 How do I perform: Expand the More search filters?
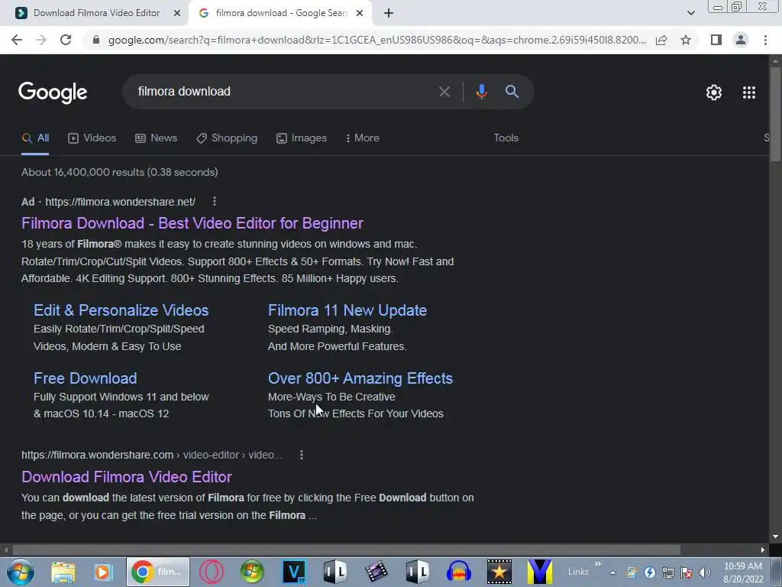click(x=363, y=138)
